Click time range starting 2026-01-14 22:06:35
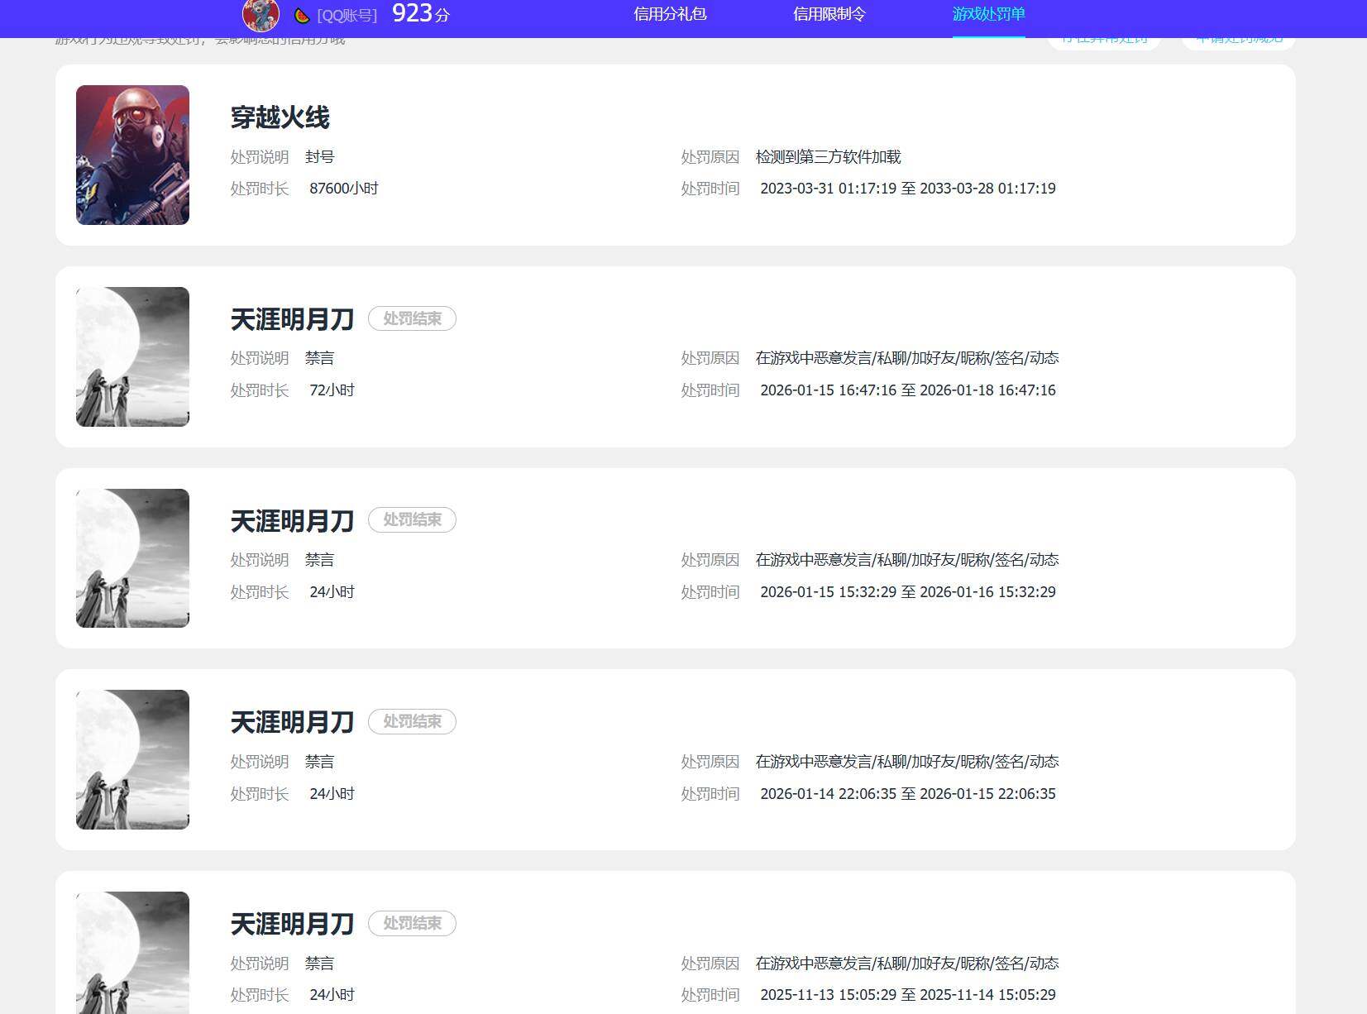This screenshot has height=1014, width=1367. [x=908, y=794]
